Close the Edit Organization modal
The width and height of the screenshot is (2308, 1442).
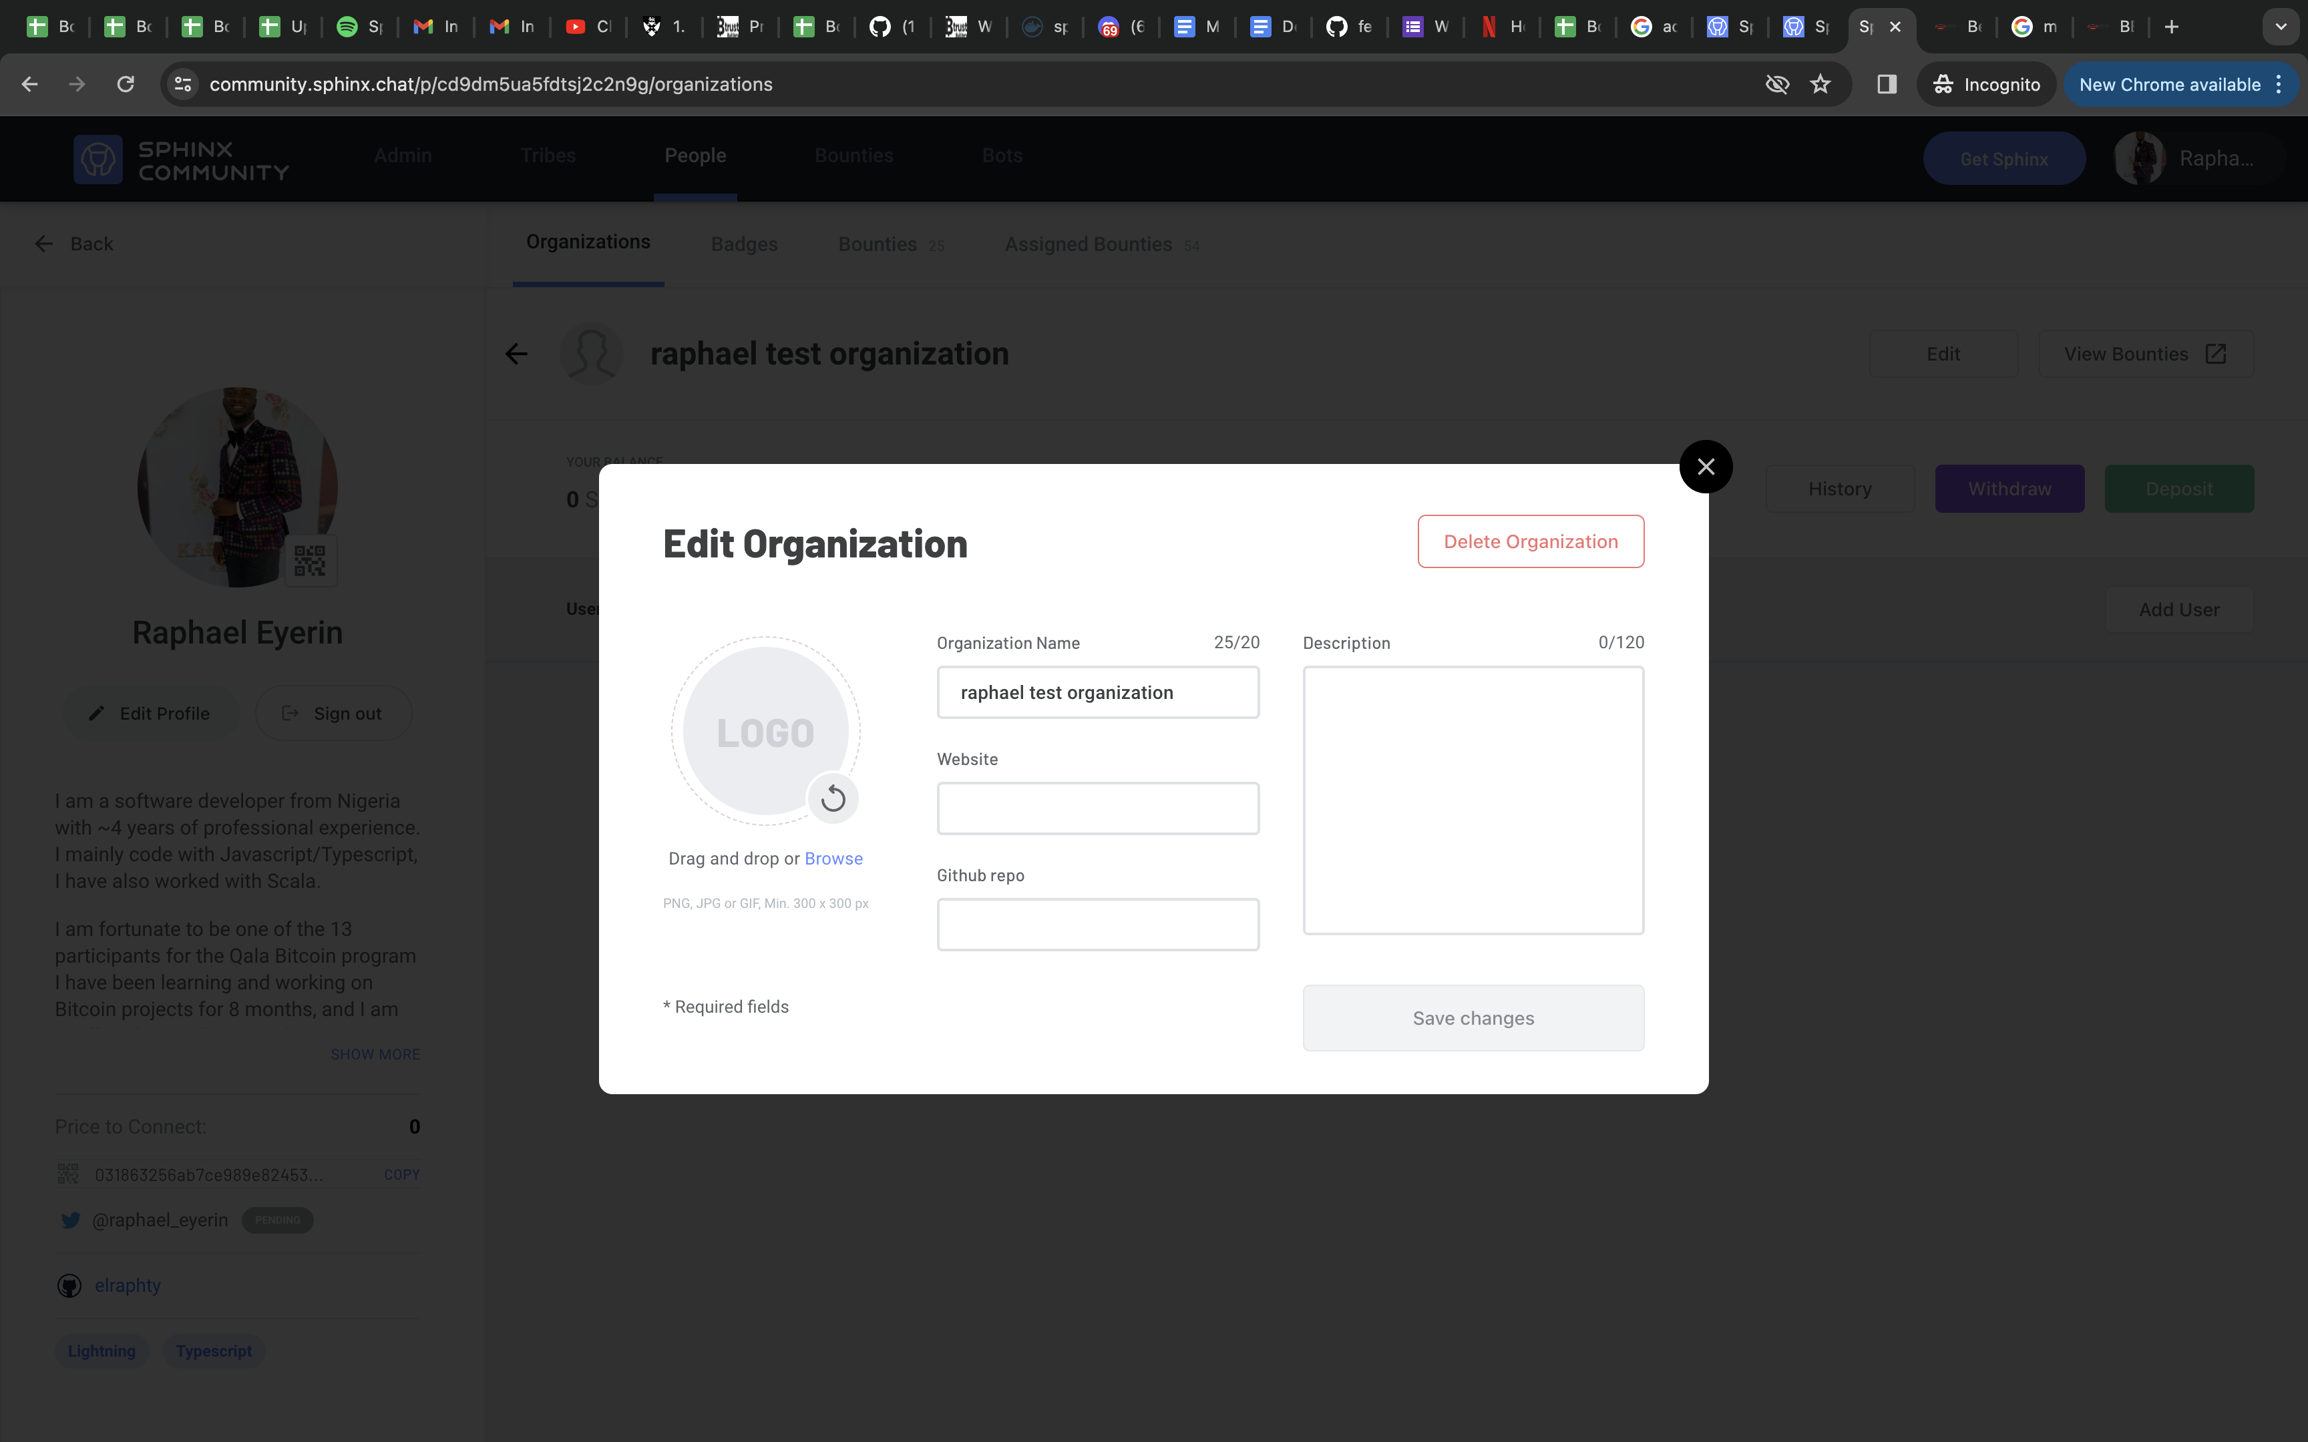(x=1705, y=467)
